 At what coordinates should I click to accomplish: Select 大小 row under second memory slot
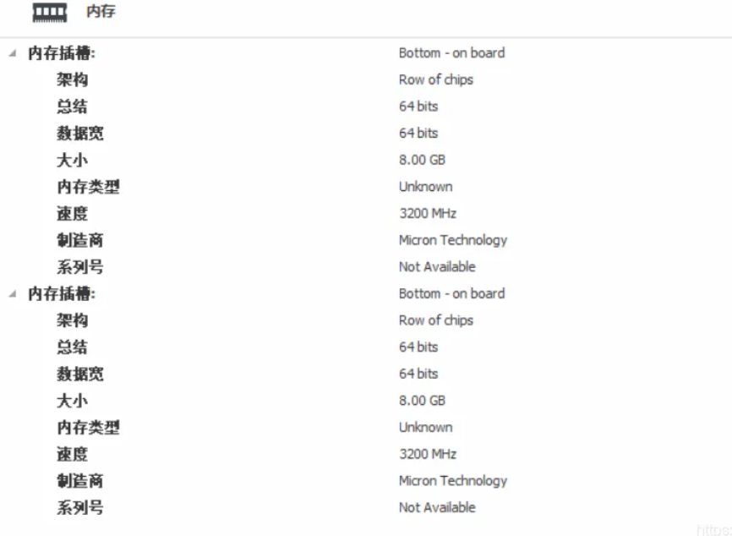coord(72,401)
